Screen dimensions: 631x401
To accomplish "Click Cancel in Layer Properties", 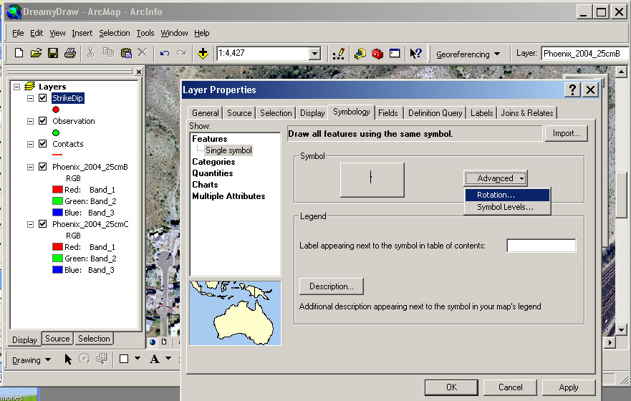I will click(x=510, y=387).
